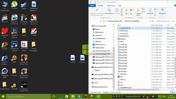Click the file list horizontal scrollbar

138,90
